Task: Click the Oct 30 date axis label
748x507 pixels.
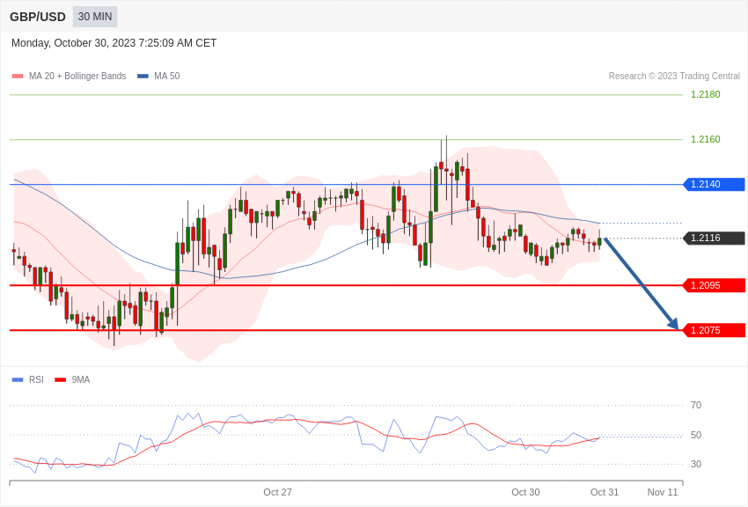Action: (525, 492)
